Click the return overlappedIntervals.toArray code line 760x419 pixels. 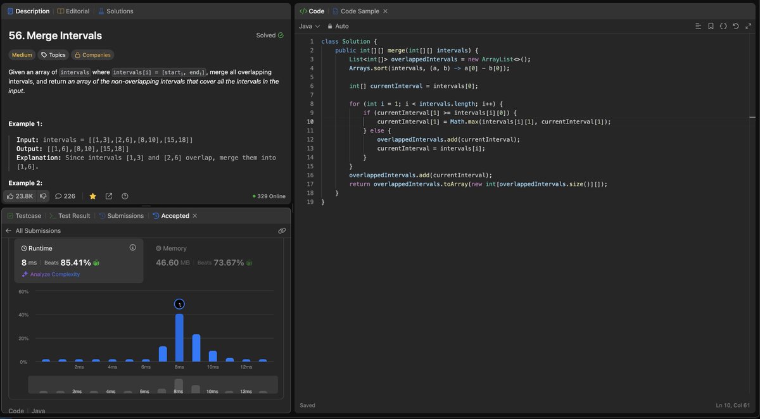tap(478, 184)
